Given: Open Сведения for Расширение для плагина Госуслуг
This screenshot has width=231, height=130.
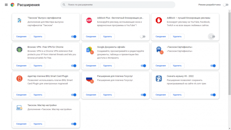Looking at the screenshot, I should click(x=91, y=95).
